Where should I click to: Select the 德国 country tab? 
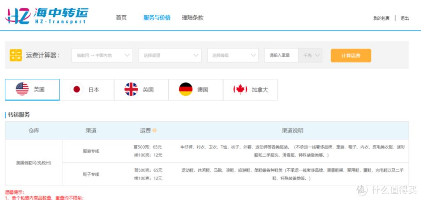coord(196,90)
